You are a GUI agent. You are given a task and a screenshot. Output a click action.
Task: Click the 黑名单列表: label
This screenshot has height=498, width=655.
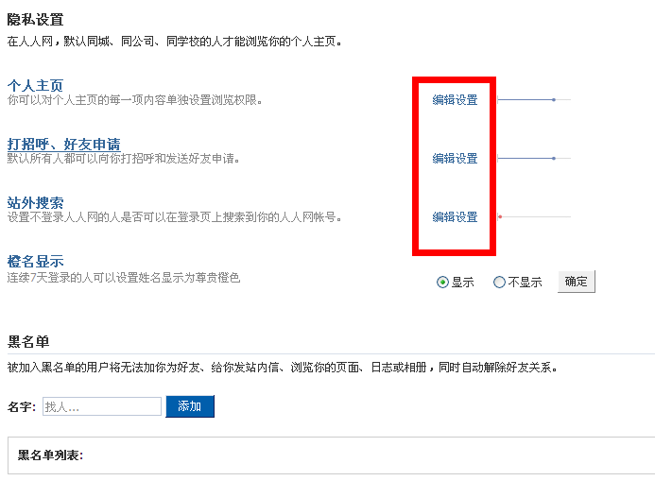[x=50, y=455]
